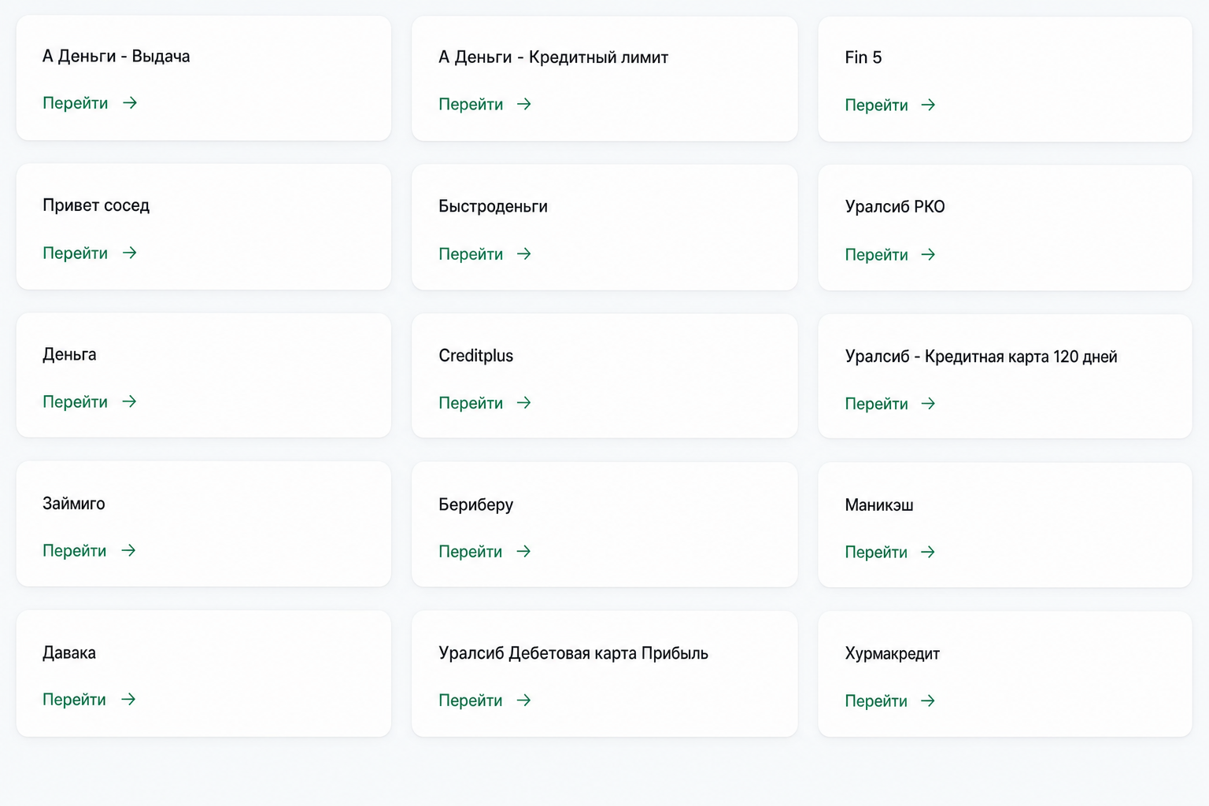Select the title "А Деньги - Кредитный лимит"
The image size is (1209, 806).
pos(553,57)
